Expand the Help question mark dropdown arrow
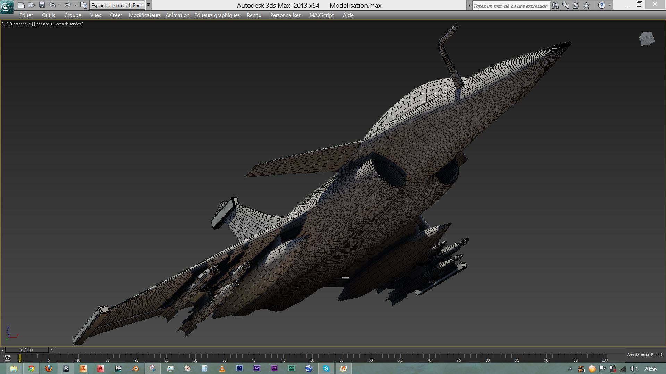This screenshot has height=374, width=666. (610, 6)
